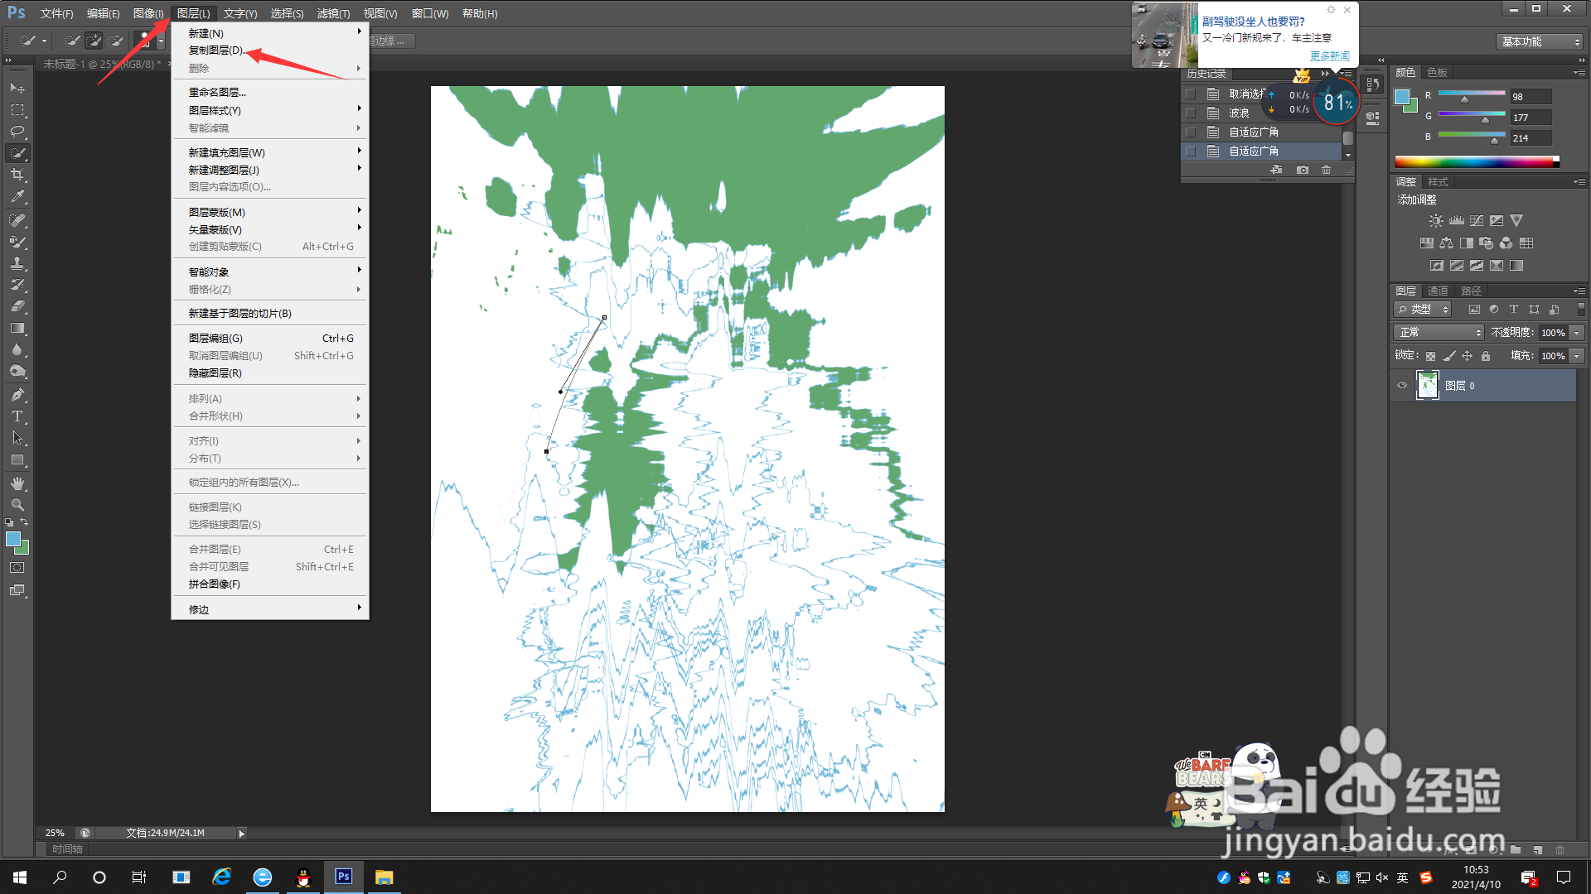Toggle lock image pixels
This screenshot has width=1591, height=894.
[x=1448, y=356]
